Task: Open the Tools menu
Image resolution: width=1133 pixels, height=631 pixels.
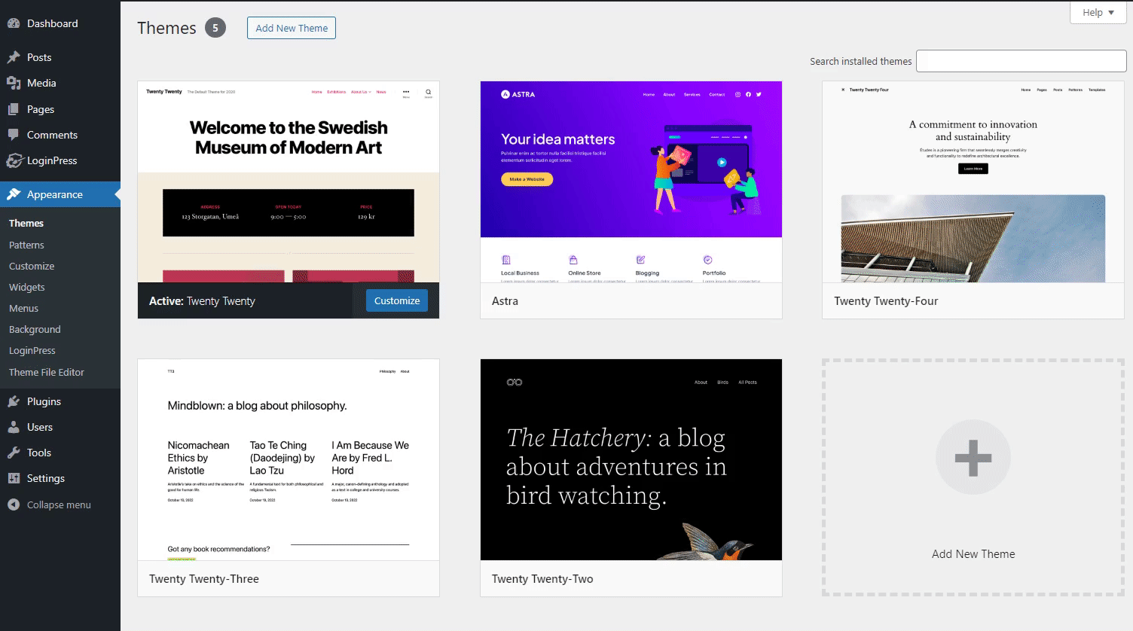Action: pyautogui.click(x=60, y=453)
